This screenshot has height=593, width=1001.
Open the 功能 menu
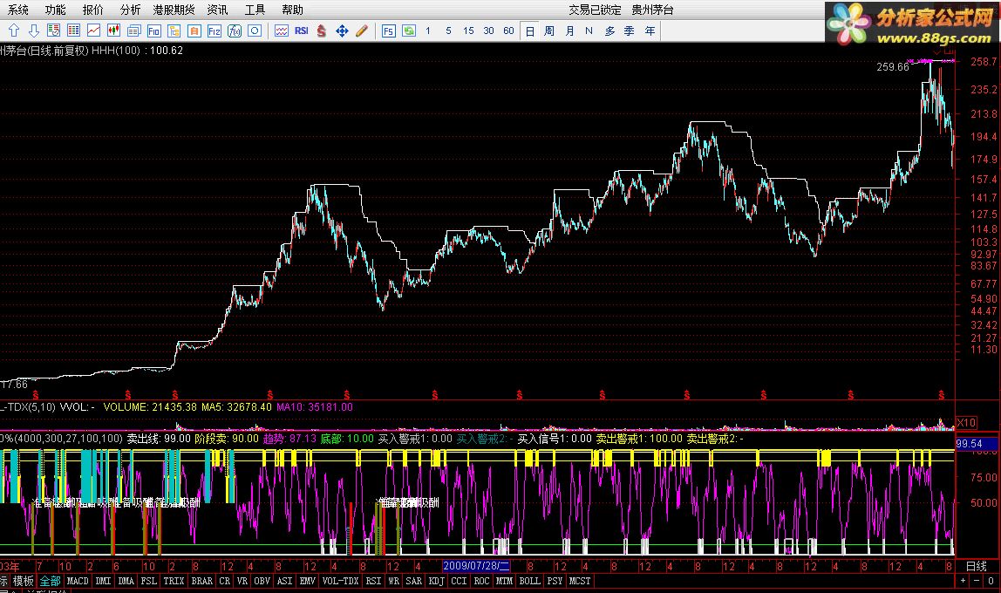[56, 10]
